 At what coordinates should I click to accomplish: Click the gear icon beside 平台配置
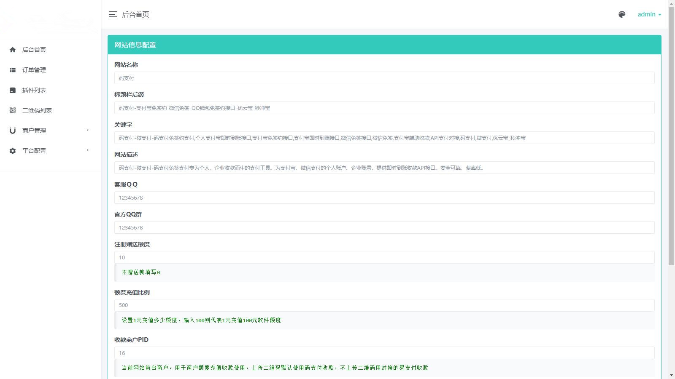point(13,151)
